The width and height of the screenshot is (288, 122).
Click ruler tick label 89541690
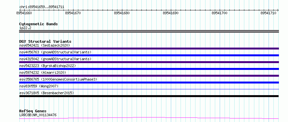pos(171,13)
